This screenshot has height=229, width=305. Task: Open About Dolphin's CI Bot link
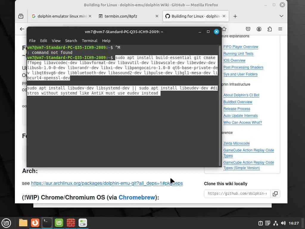241,95
